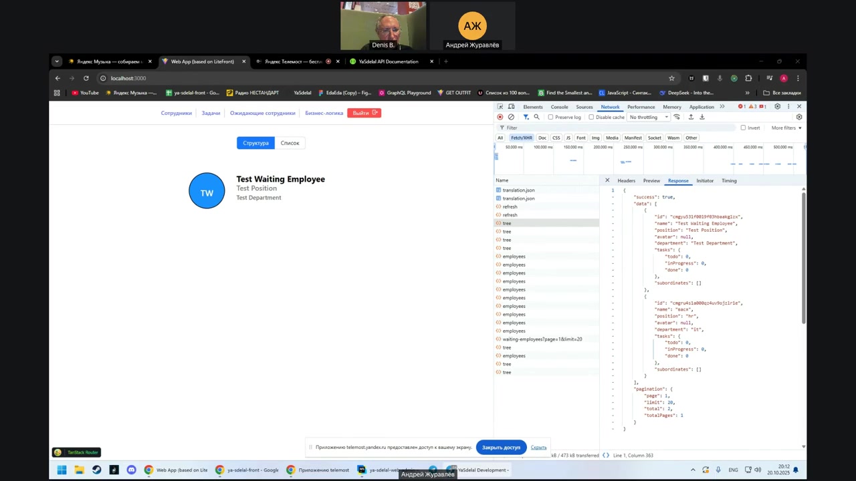Open Network settings gear icon
This screenshot has width=856, height=481.
coord(798,117)
